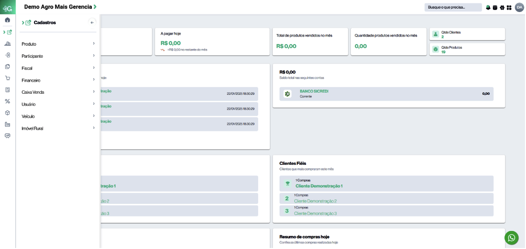Open the notifications bell icon

[x=488, y=8]
